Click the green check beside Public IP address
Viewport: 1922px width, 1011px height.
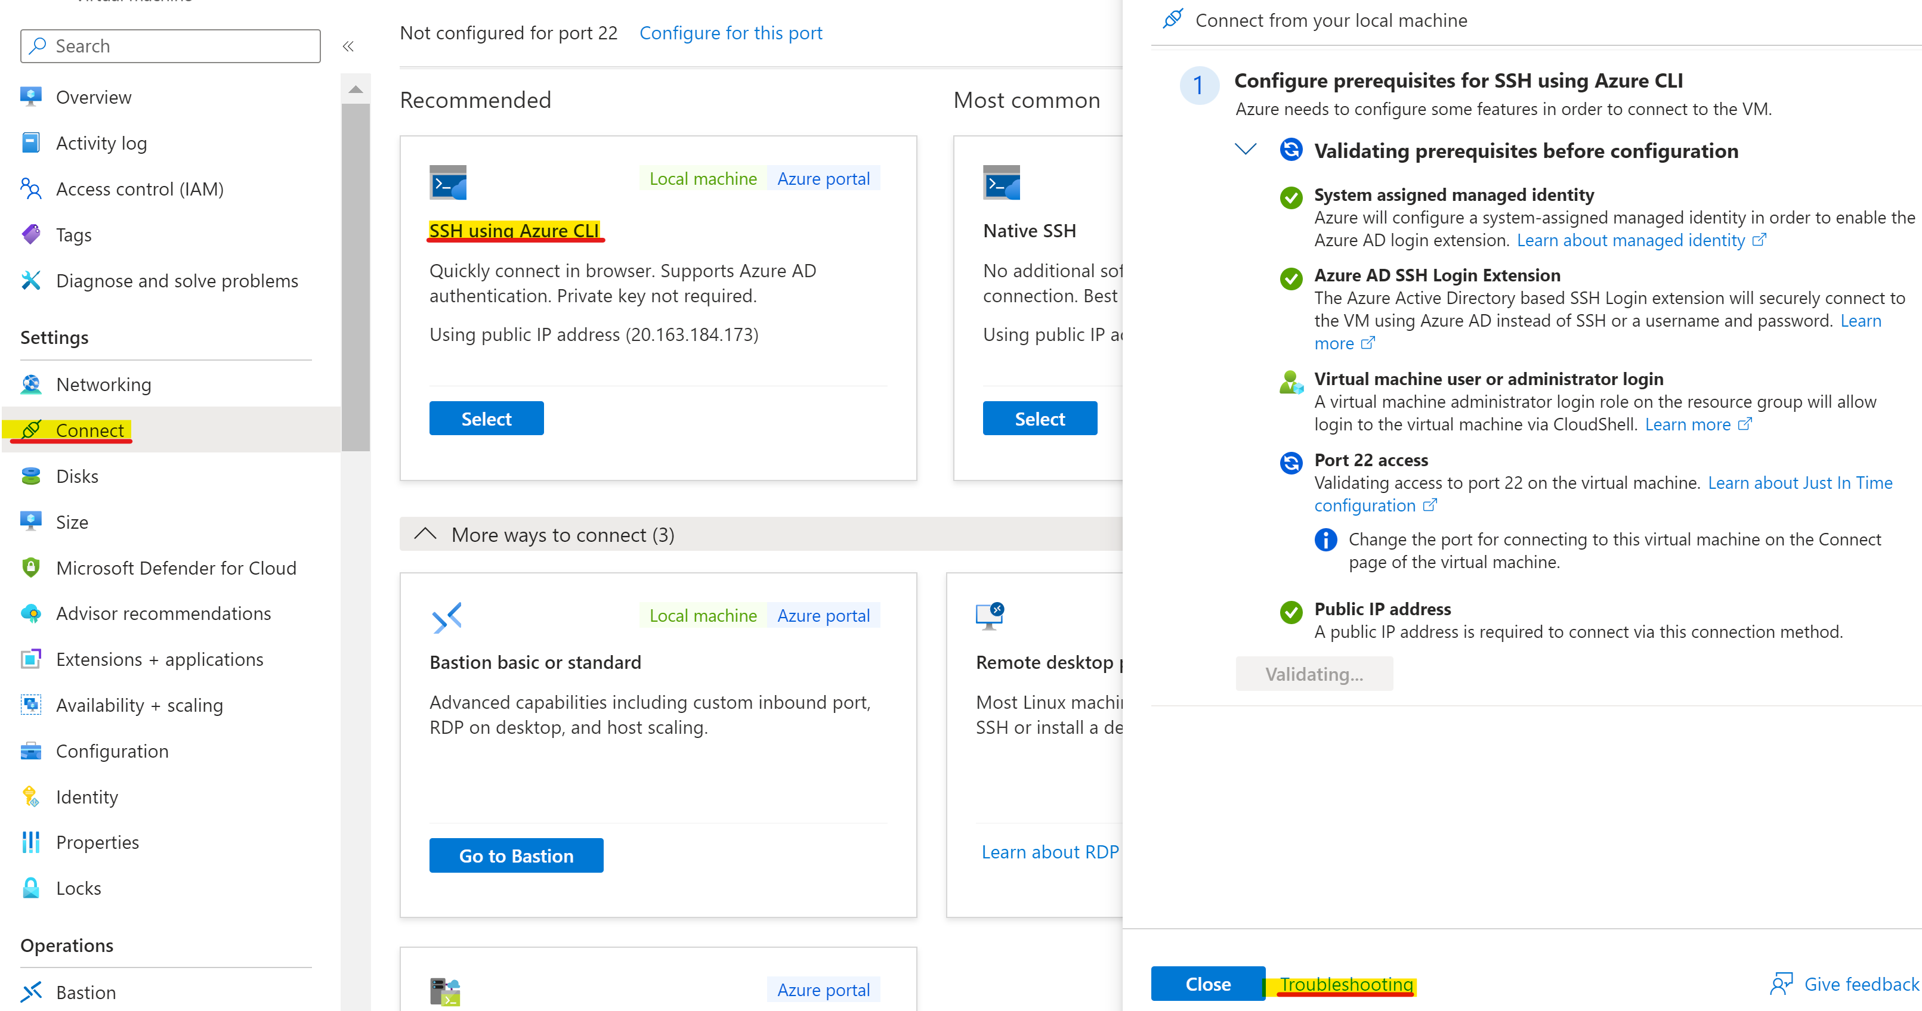[1291, 612]
